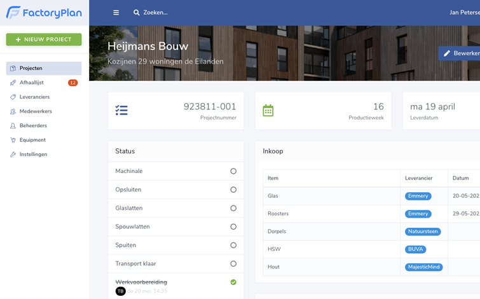Toggle the hamburger menu icon
The image size is (480, 299).
coord(116,13)
